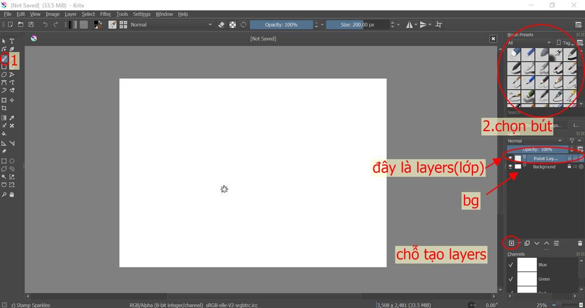The image size is (585, 308).
Task: Select the Bezier Curve tool
Action: pos(4,82)
